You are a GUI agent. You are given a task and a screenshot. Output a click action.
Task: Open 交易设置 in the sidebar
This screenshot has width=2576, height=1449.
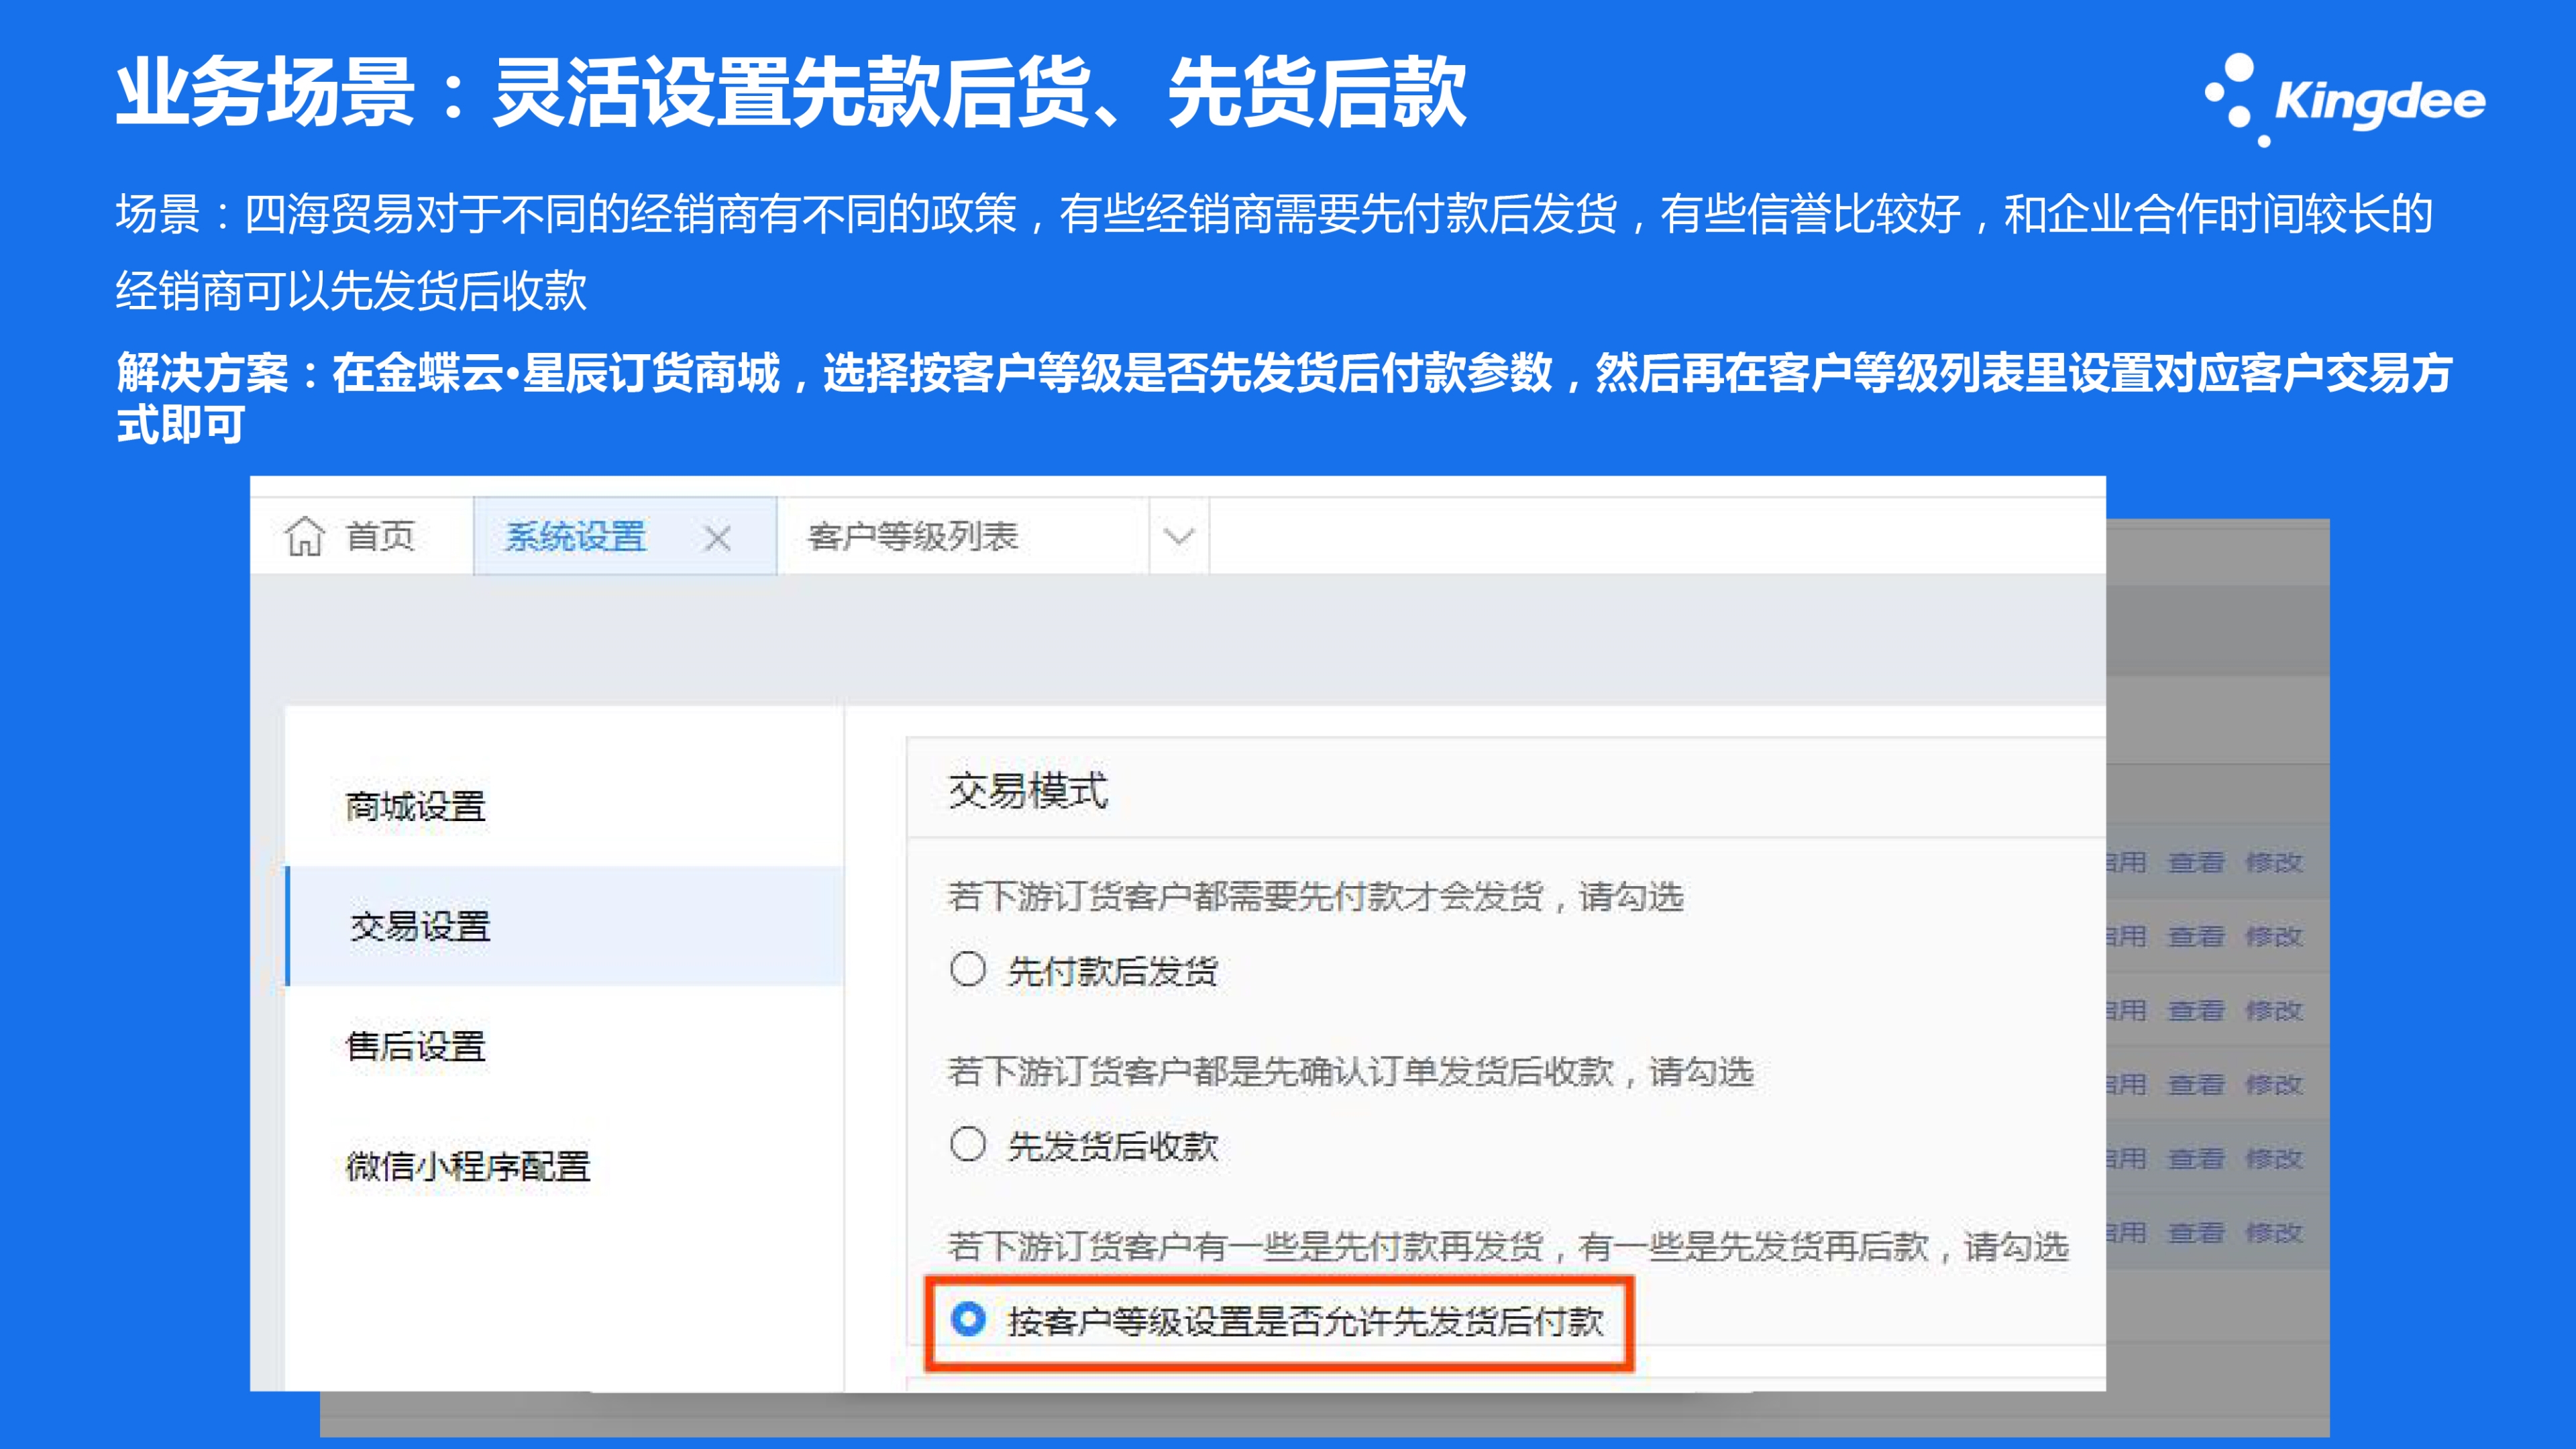420,926
